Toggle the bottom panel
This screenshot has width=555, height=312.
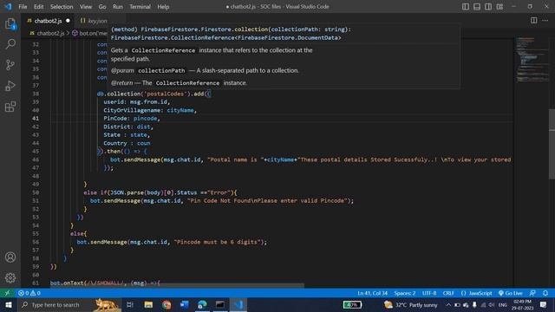point(477,6)
